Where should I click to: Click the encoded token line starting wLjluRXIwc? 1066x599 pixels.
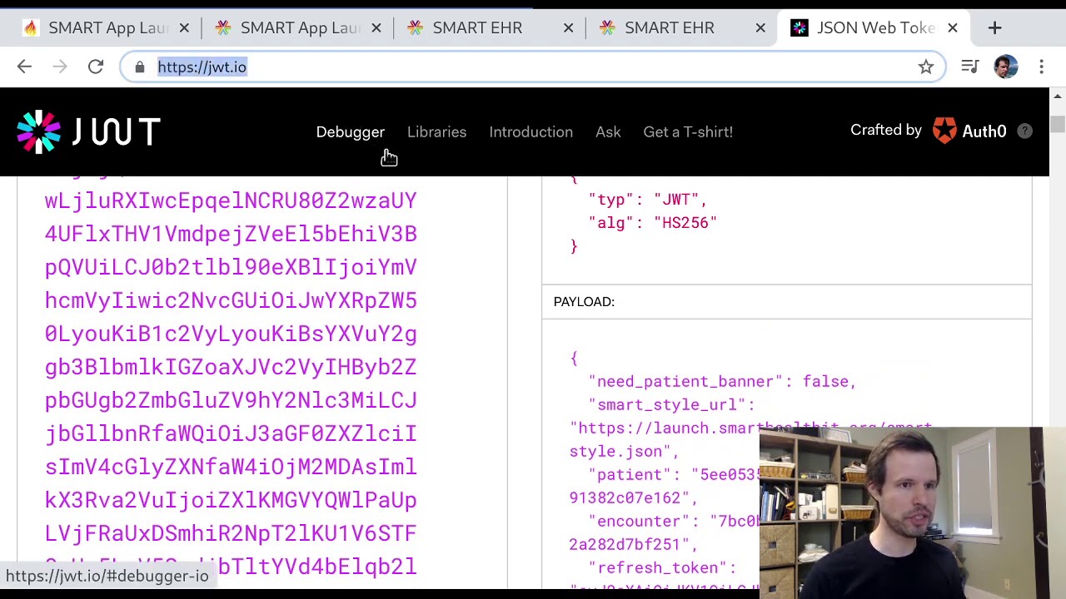pyautogui.click(x=231, y=200)
